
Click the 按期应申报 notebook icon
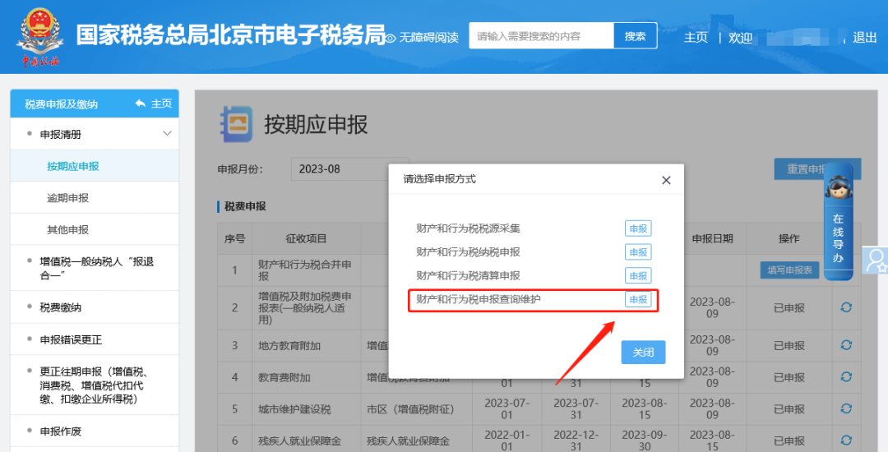[236, 124]
